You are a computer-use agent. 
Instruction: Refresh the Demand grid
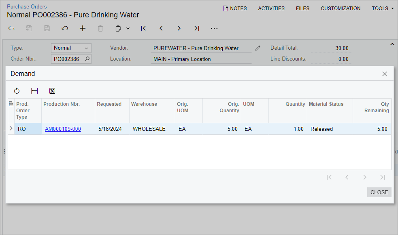pyautogui.click(x=17, y=91)
